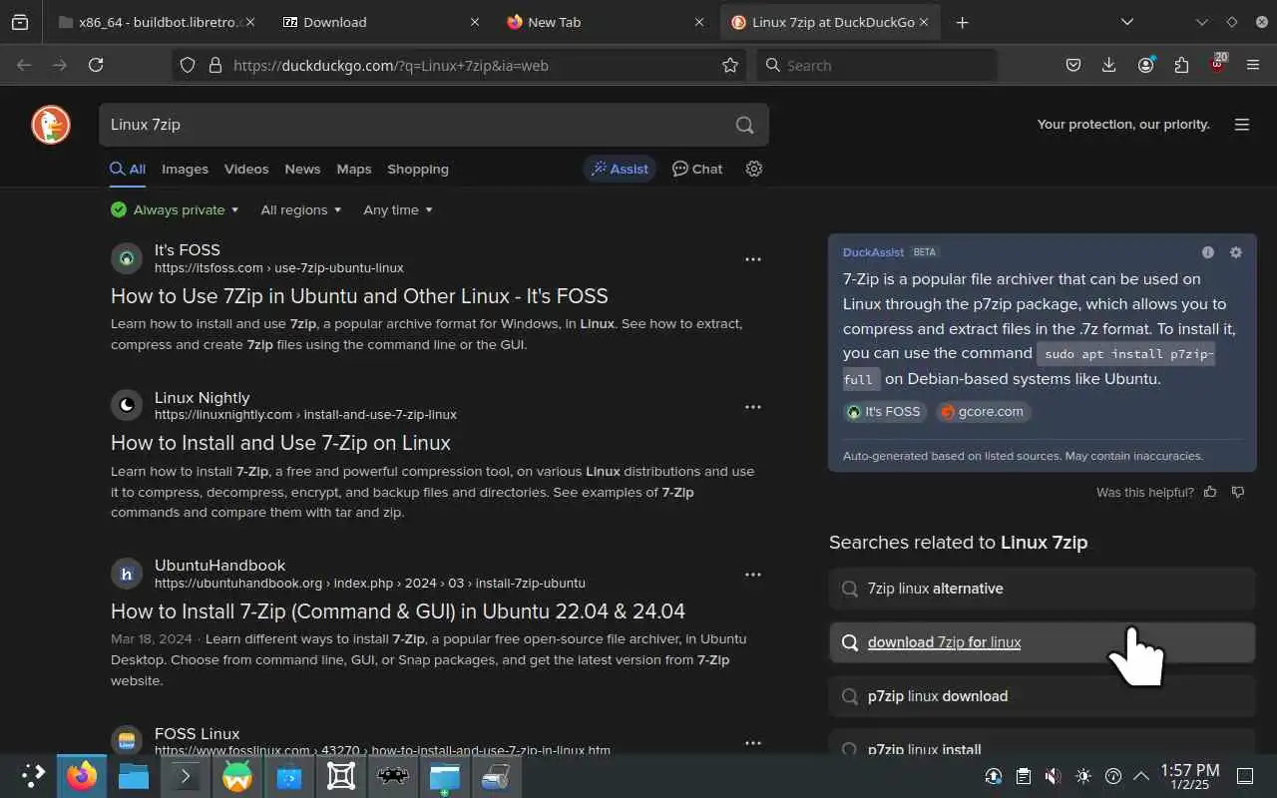The image size is (1277, 798).
Task: Close Linux 7zip at DuckDuckGo tab
Action: click(924, 22)
